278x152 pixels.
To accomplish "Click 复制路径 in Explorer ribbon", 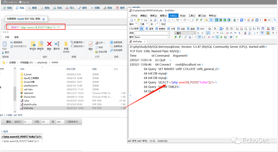I will [x=16, y=42].
